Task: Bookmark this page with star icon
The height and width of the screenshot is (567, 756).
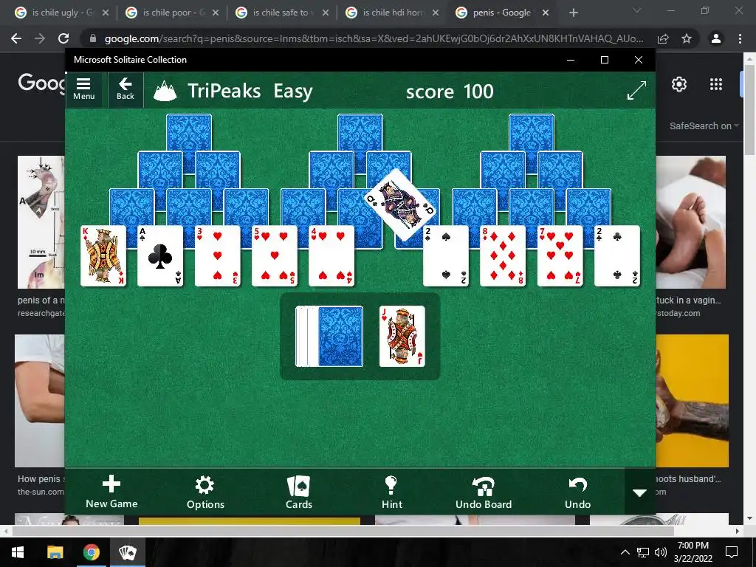Action: 687,38
